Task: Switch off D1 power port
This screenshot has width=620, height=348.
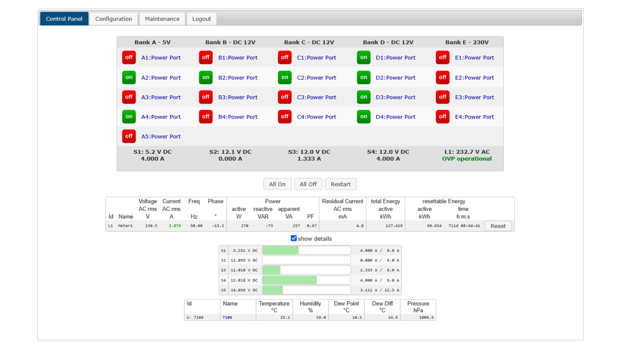Action: (364, 57)
